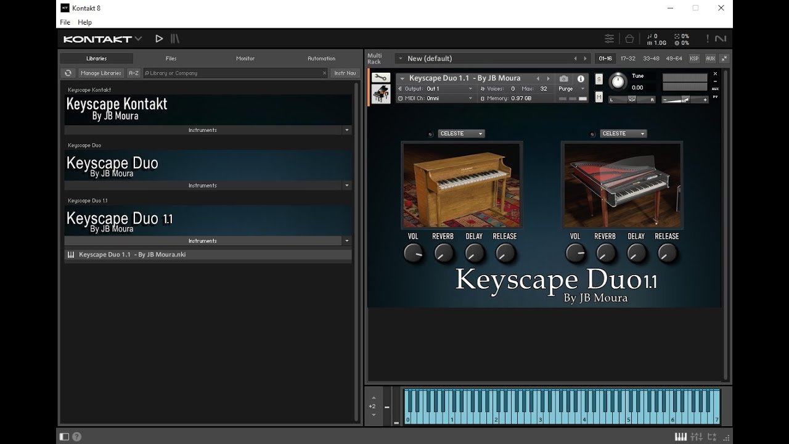Viewport: 789px width, 444px height.
Task: Open the favorites star icon in footer
Action: 711,437
